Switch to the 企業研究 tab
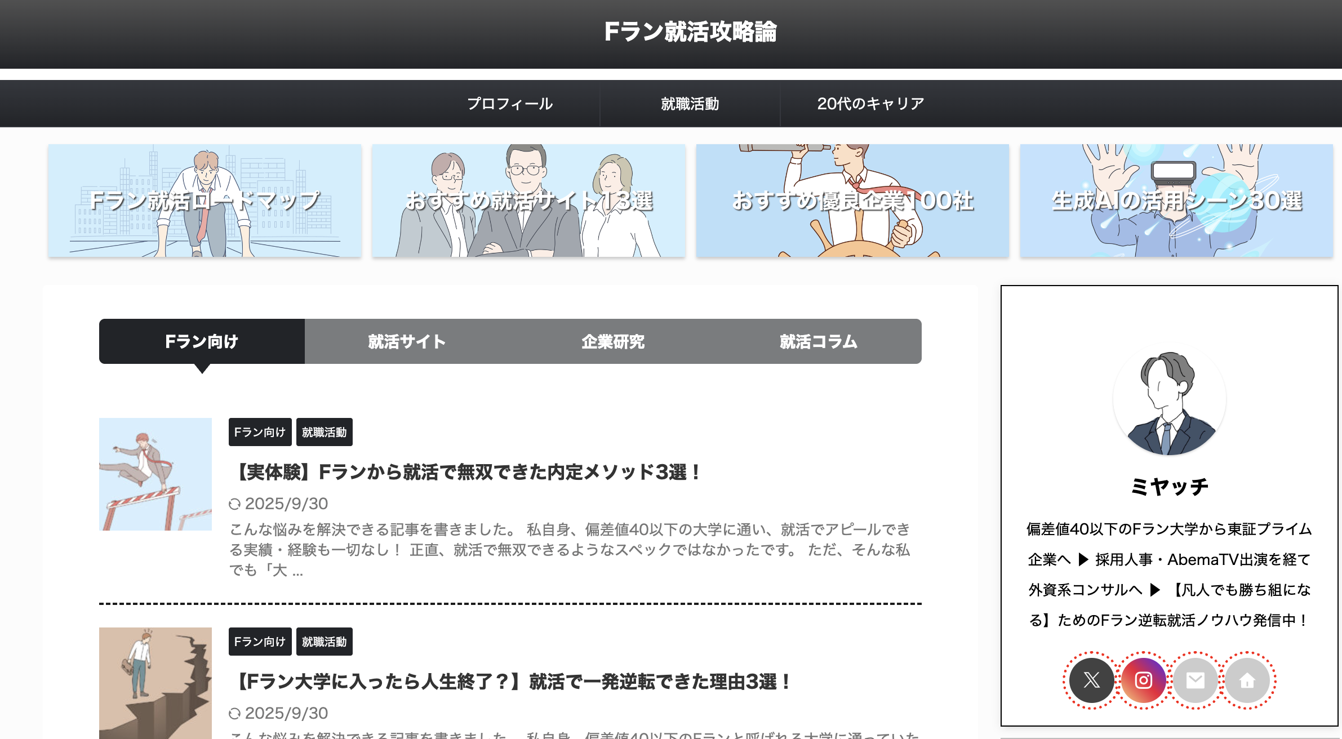The width and height of the screenshot is (1342, 739). 613,341
